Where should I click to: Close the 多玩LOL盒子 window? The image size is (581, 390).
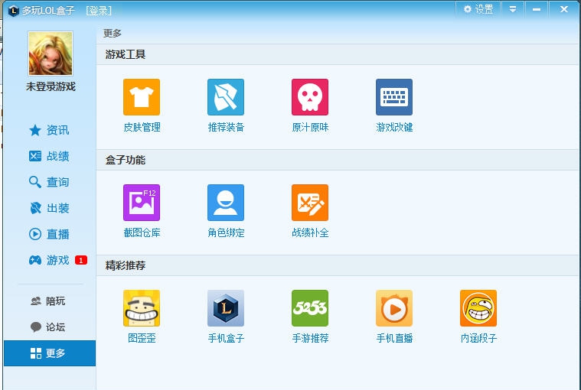coord(564,9)
